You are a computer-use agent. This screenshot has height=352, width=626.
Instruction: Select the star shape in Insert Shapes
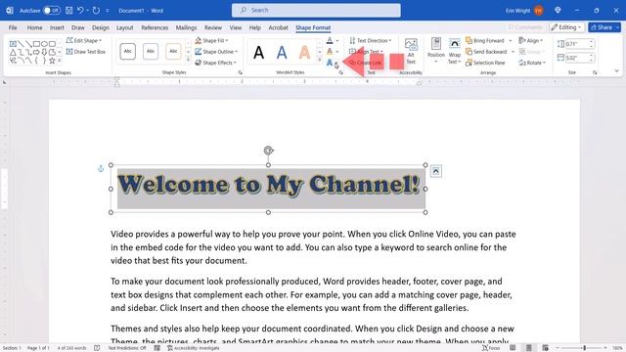(x=52, y=61)
